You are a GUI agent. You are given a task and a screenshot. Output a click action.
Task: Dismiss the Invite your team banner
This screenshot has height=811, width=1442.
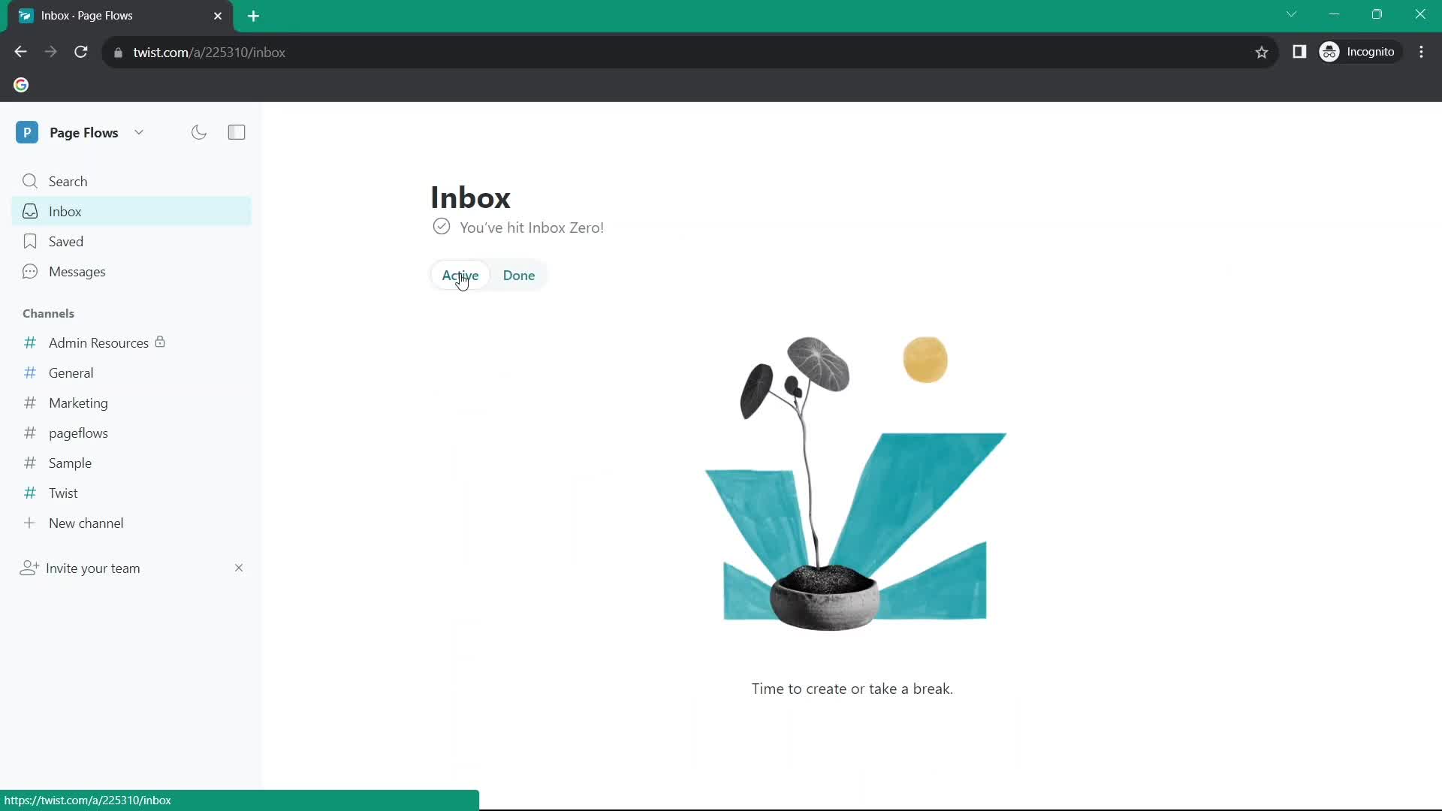pos(239,568)
